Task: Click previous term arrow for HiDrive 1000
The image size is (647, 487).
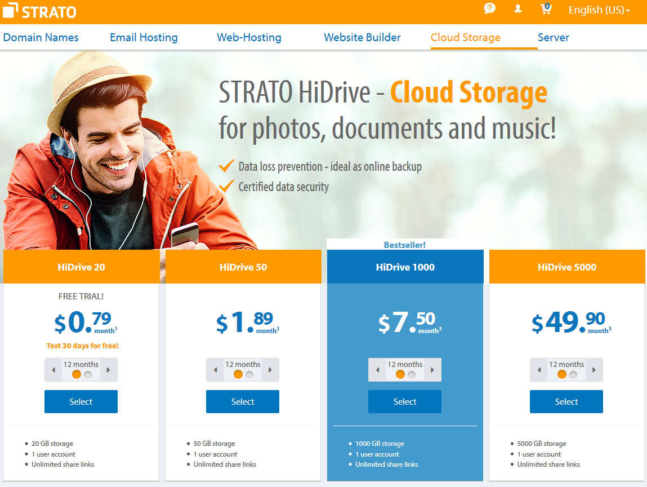Action: tap(377, 370)
